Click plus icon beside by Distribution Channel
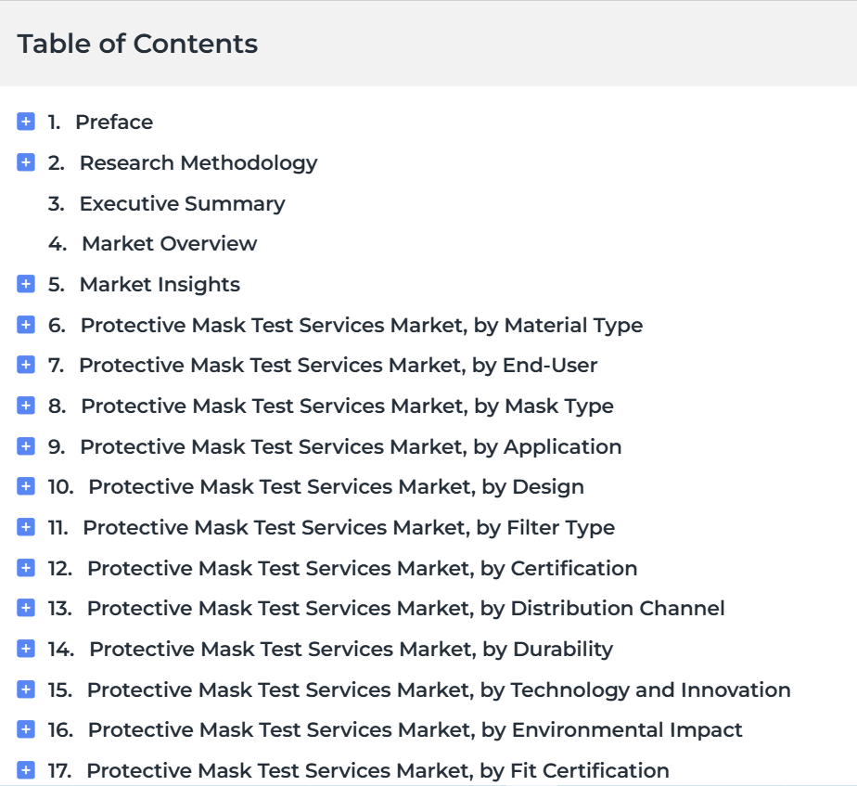857x786 pixels. pyautogui.click(x=26, y=608)
